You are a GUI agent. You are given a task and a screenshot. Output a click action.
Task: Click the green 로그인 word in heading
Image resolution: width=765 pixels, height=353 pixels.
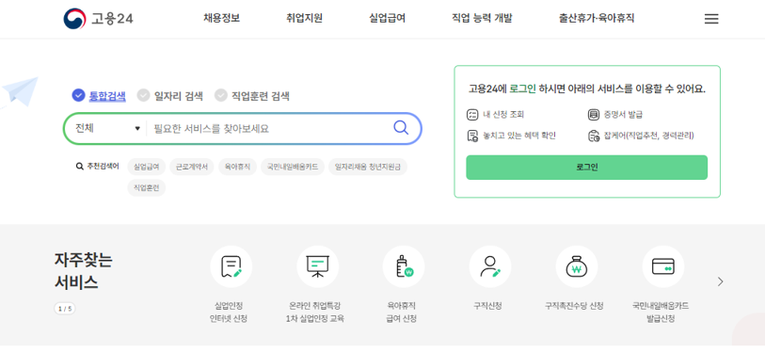point(522,88)
